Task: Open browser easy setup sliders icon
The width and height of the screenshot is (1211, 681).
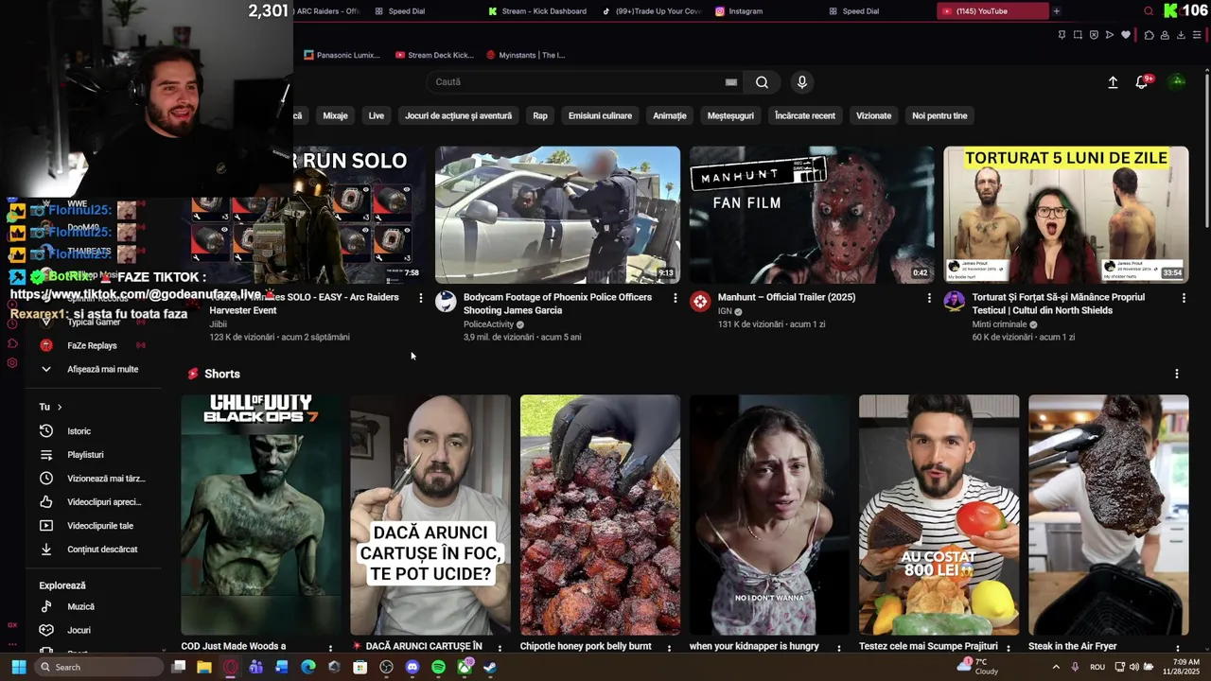Action: click(1197, 35)
